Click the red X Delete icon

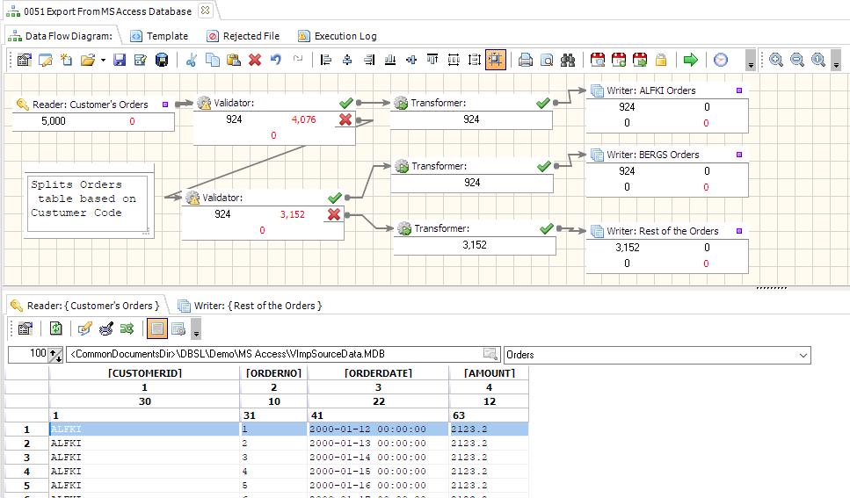[255, 60]
